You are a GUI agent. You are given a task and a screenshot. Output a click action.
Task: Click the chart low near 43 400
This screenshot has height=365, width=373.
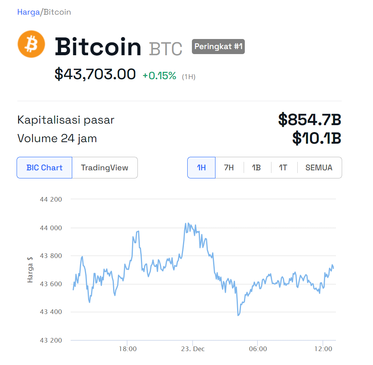pos(238,314)
